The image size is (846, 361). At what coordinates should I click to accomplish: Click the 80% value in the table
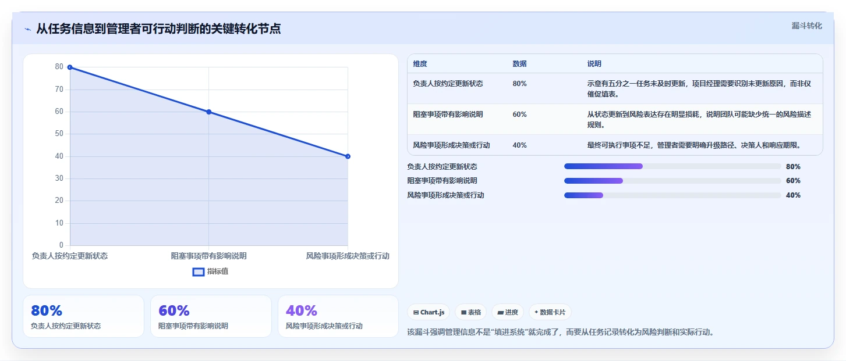coord(519,84)
